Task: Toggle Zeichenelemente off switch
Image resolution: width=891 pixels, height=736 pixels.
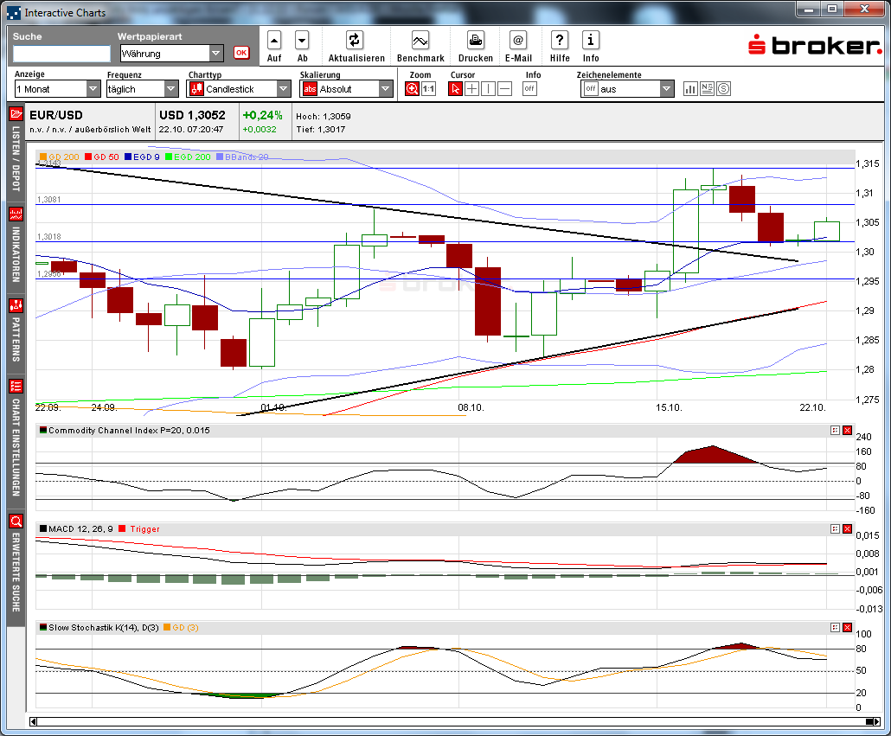Action: coord(590,89)
